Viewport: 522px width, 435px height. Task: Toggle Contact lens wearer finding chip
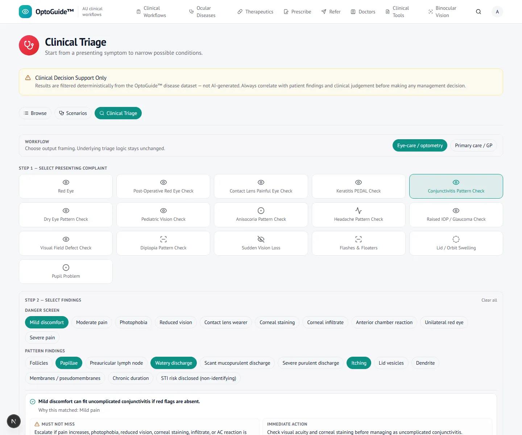(226, 322)
